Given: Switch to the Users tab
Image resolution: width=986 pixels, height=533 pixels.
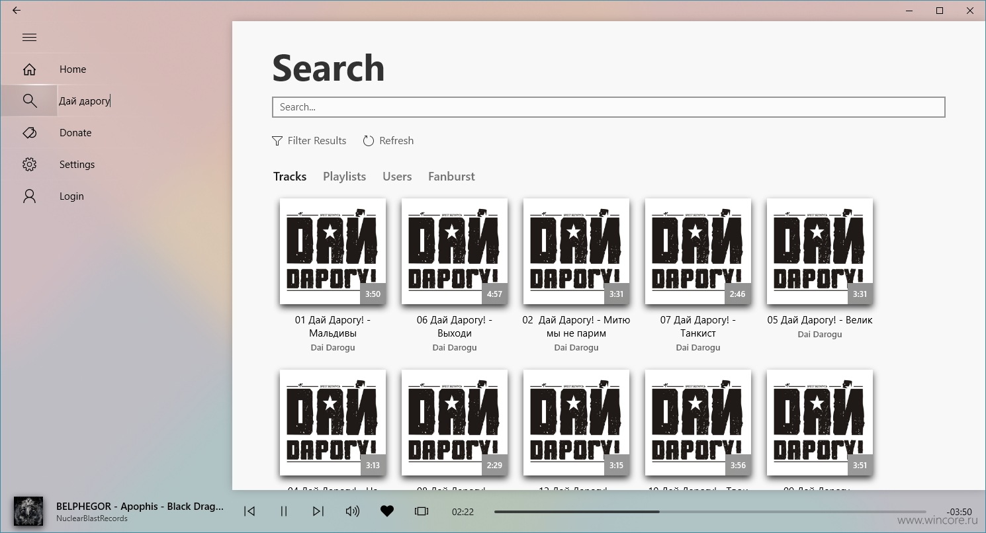Looking at the screenshot, I should pos(397,177).
